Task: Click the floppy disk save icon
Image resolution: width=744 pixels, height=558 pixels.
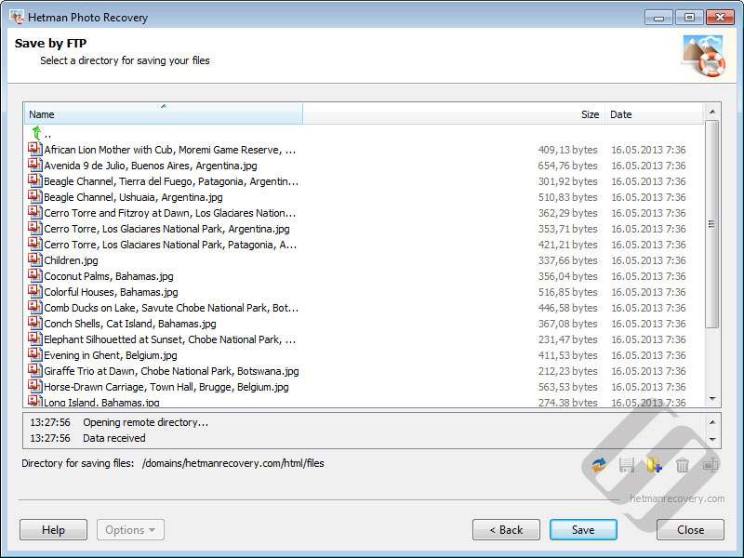Action: 627,465
